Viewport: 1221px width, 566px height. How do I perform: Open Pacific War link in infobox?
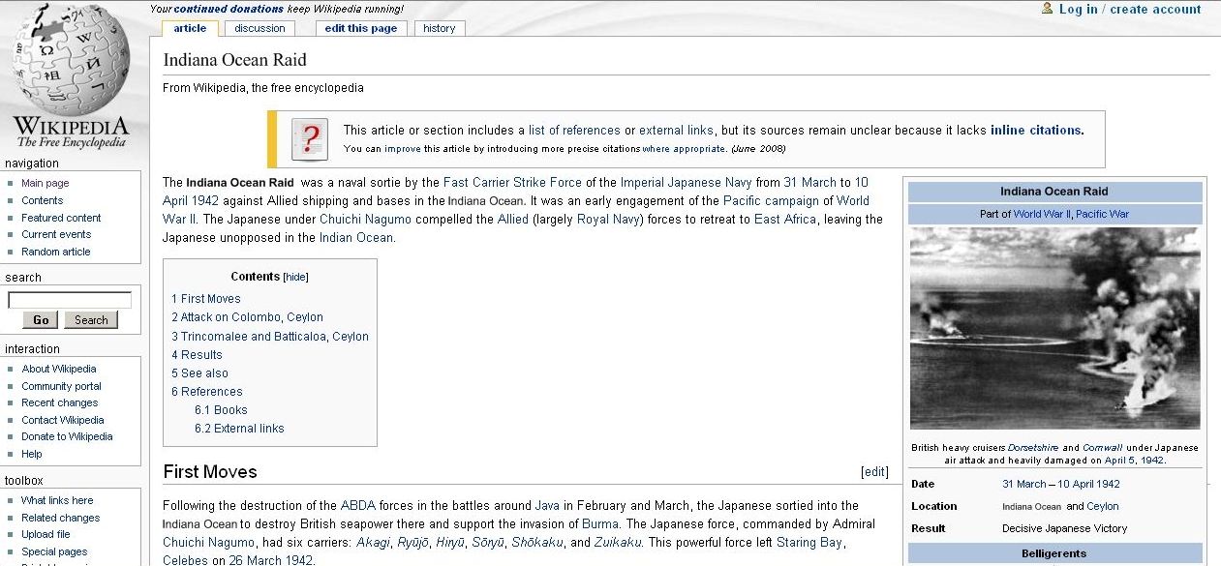click(x=1102, y=214)
